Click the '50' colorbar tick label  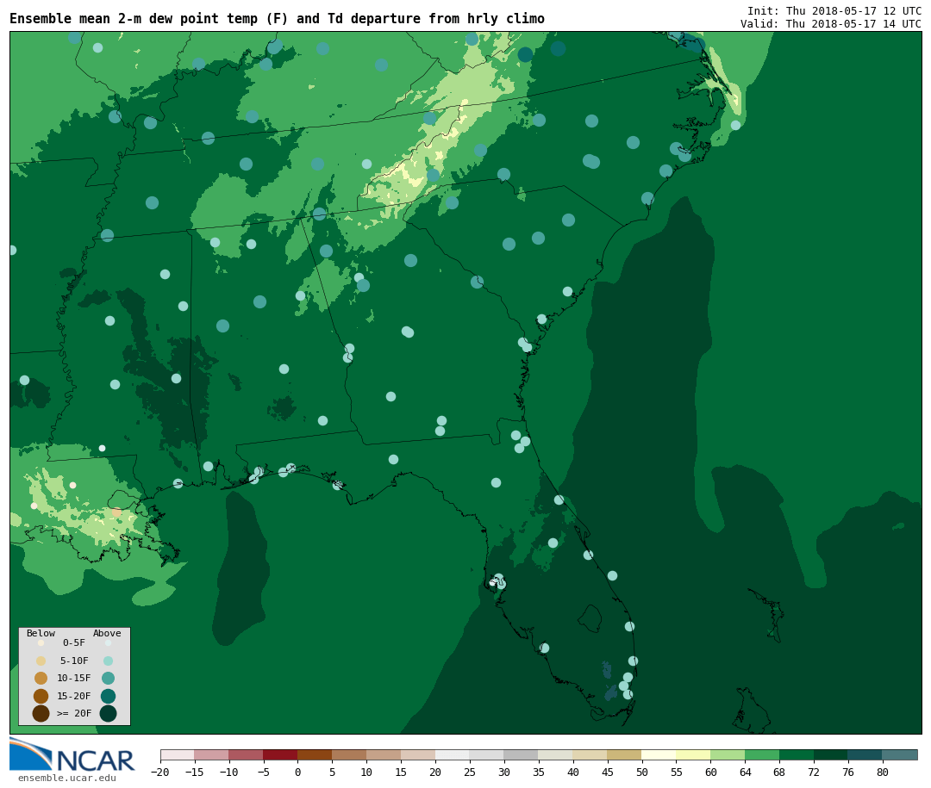[x=642, y=772]
